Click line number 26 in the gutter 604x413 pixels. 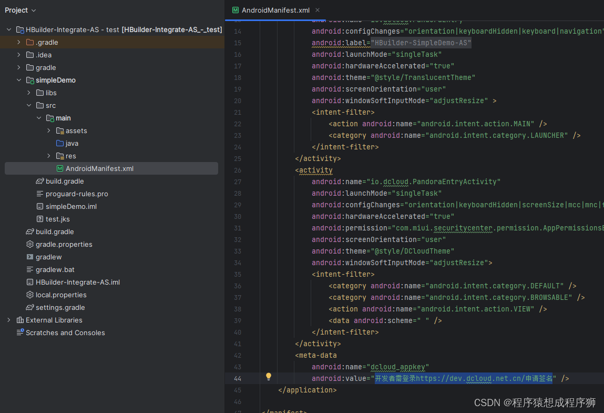pyautogui.click(x=237, y=170)
